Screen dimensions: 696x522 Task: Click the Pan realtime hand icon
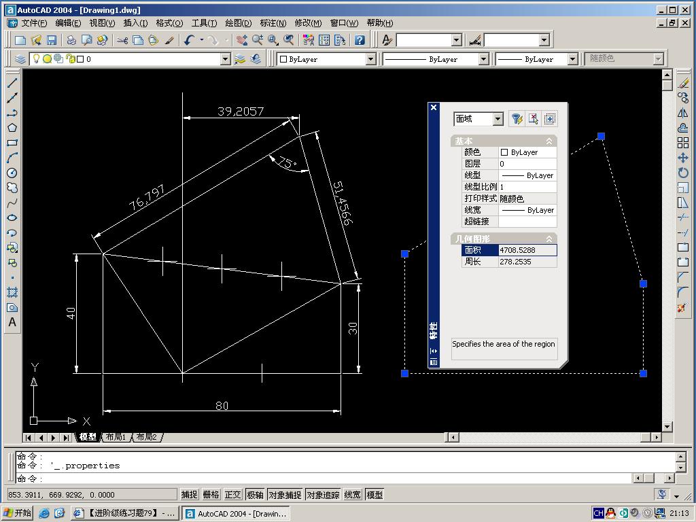[x=241, y=40]
